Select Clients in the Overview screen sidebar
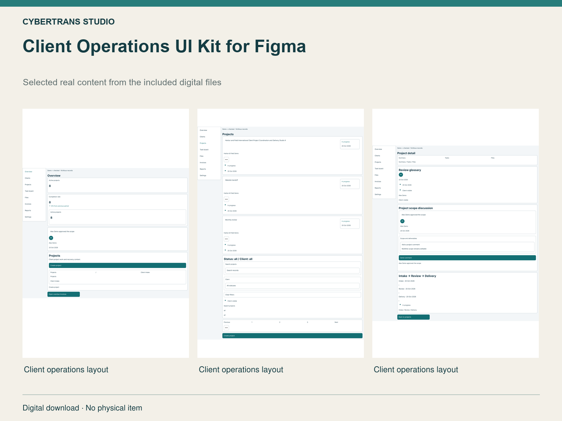The height and width of the screenshot is (421, 562). point(27,178)
